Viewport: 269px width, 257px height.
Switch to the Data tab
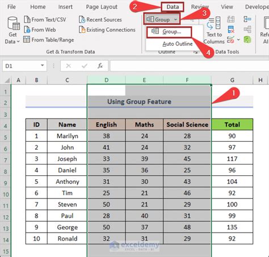(173, 7)
